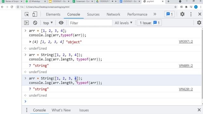Image resolution: width=203 pixels, height=114 pixels.
Task: Click the 1 Issue button in console toolbar
Action: [x=149, y=23]
